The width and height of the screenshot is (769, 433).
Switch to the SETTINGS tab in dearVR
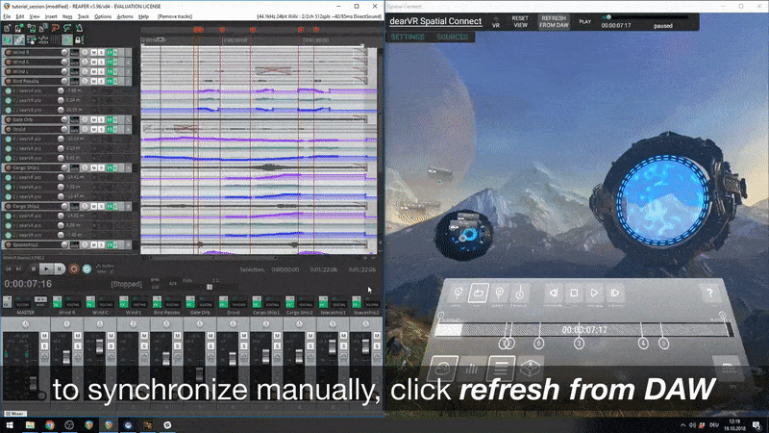(408, 37)
